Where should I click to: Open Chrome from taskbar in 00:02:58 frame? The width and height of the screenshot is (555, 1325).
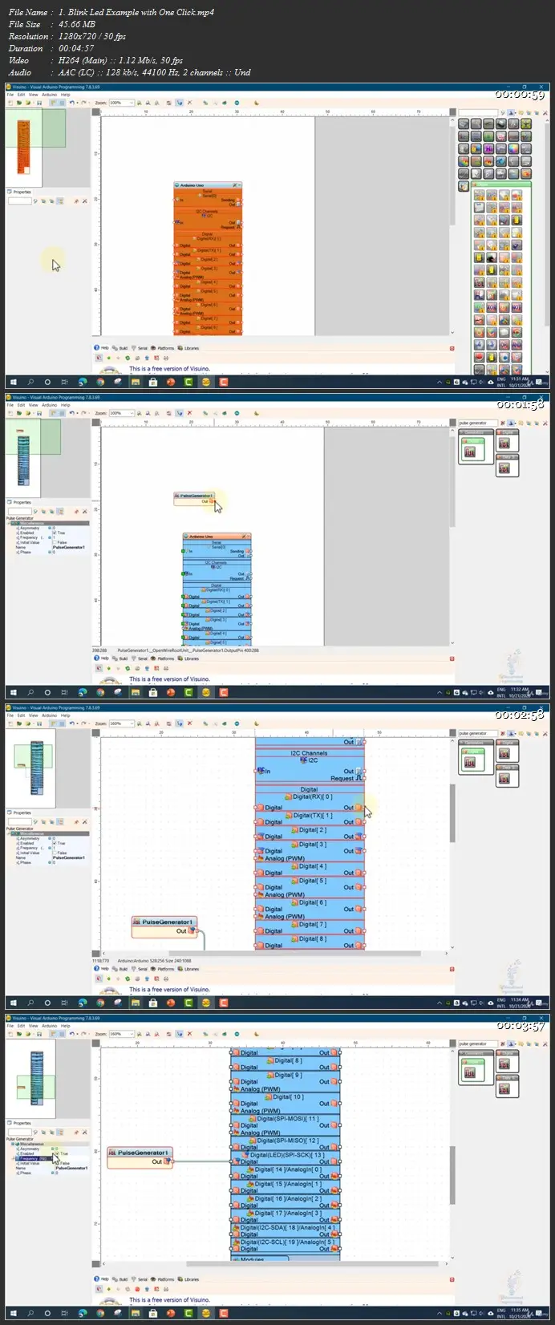[x=100, y=1003]
